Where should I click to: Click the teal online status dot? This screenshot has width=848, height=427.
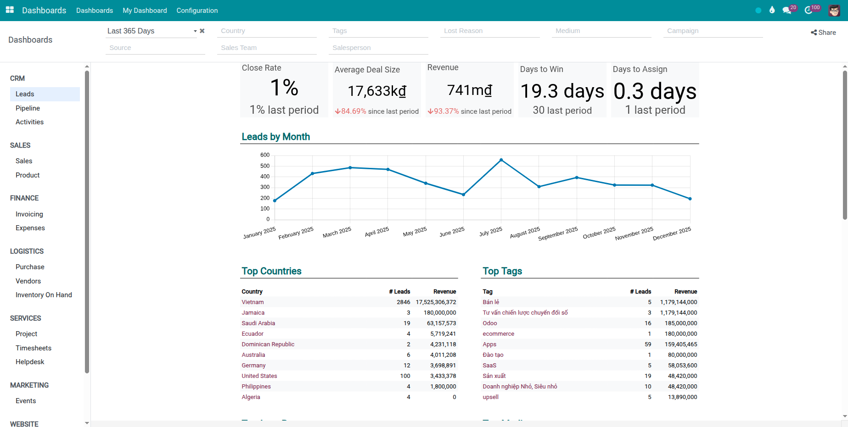[758, 10]
